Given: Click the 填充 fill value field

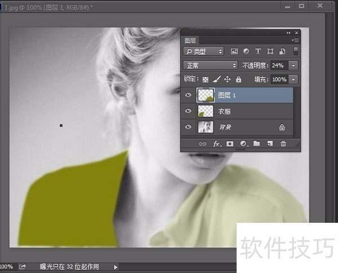Looking at the screenshot, I should pos(279,80).
